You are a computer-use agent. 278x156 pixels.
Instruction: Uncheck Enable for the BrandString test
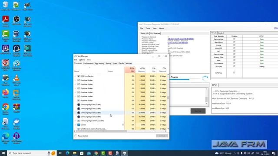[x=234, y=42]
